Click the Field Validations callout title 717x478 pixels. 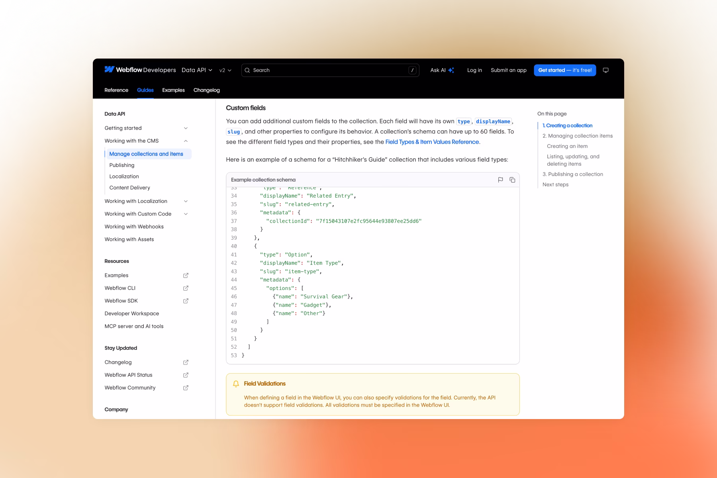(x=264, y=384)
